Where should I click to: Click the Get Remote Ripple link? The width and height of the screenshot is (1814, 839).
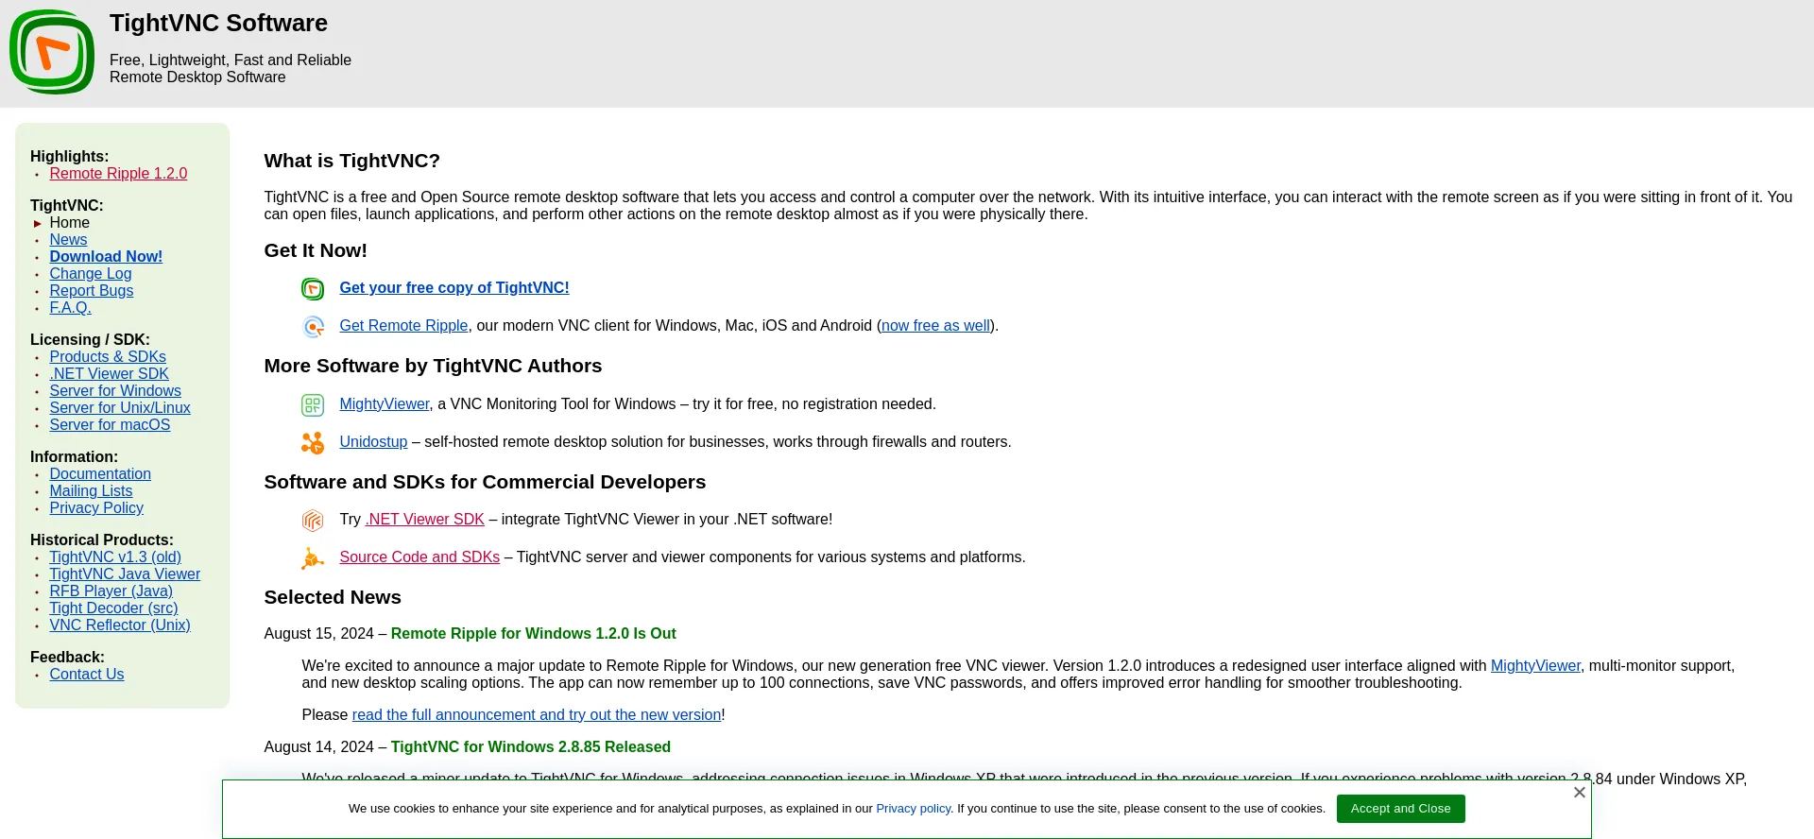point(403,326)
